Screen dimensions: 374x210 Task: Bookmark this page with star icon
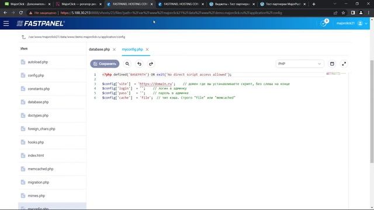click(x=343, y=13)
